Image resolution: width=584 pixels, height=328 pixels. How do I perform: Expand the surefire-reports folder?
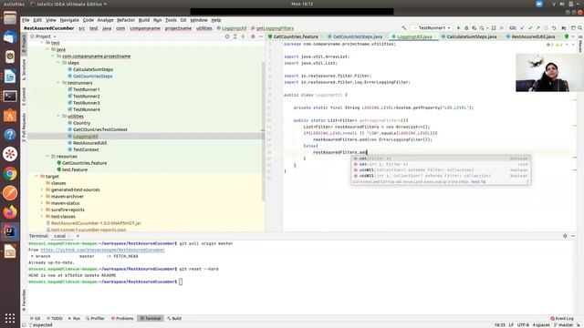click(42, 210)
